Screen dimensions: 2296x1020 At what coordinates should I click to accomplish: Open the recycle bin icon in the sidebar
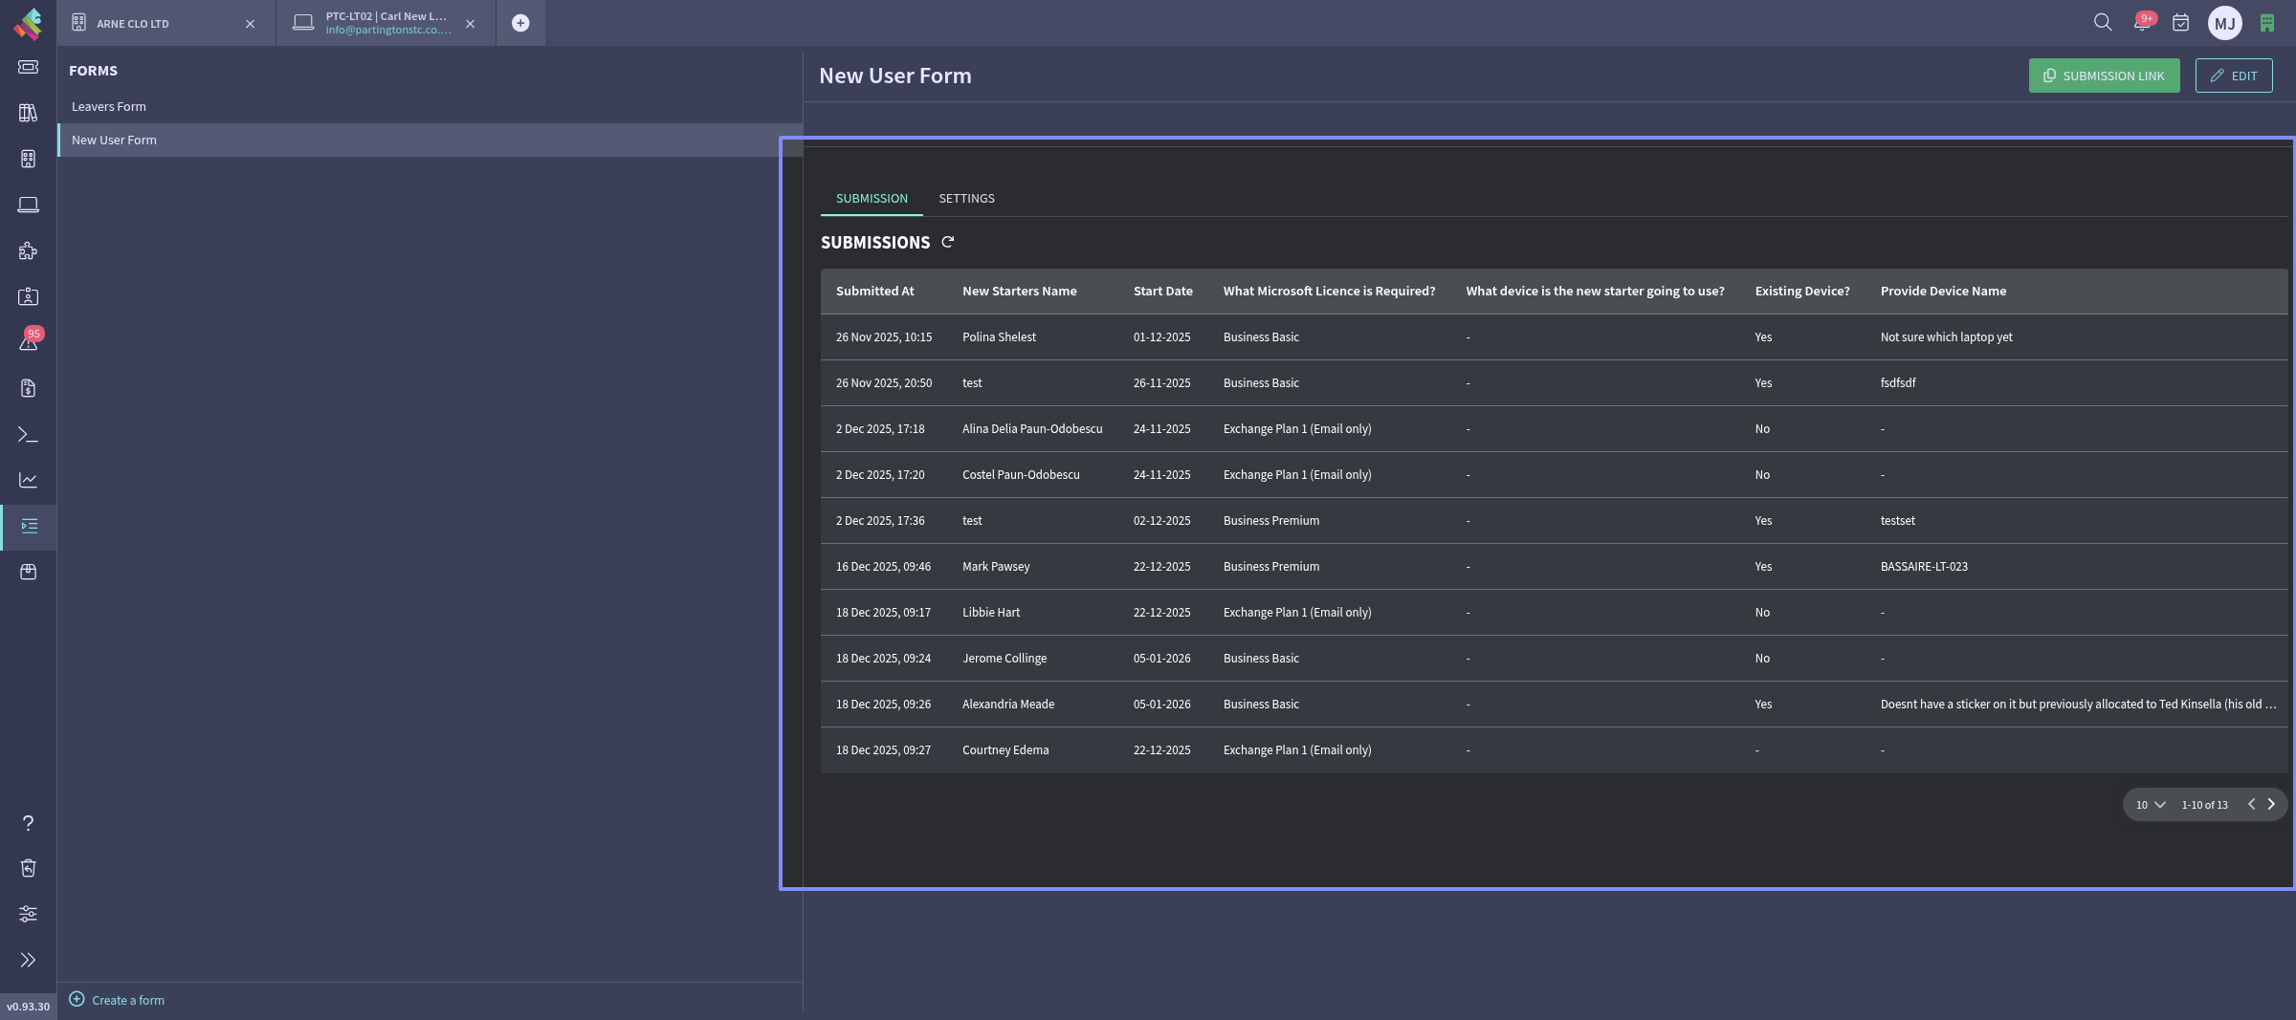[28, 868]
